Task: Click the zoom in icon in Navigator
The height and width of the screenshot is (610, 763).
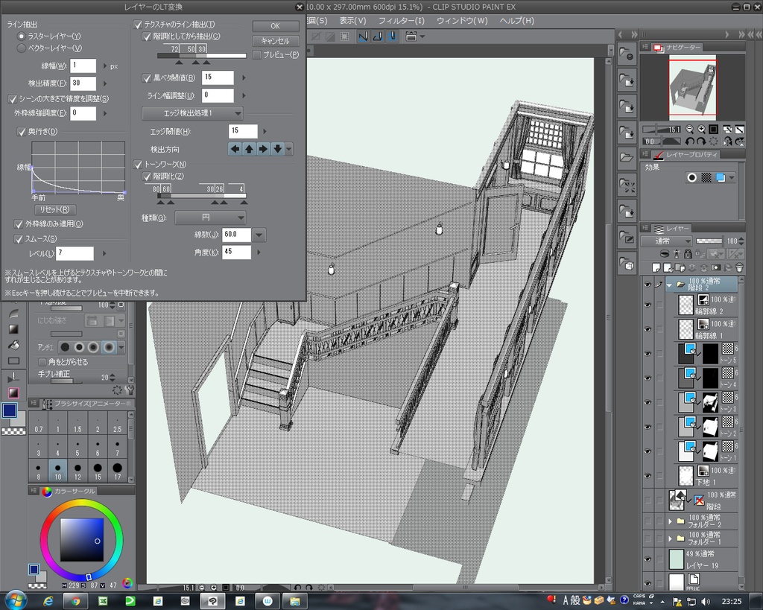Action: pyautogui.click(x=702, y=129)
